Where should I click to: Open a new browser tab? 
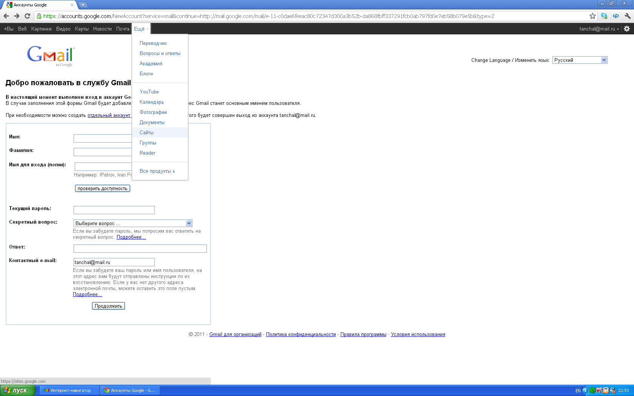[83, 5]
